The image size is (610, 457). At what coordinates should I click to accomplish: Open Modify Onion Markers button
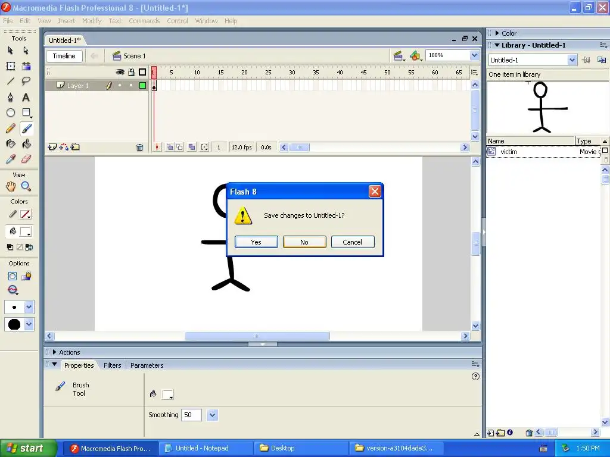(204, 148)
